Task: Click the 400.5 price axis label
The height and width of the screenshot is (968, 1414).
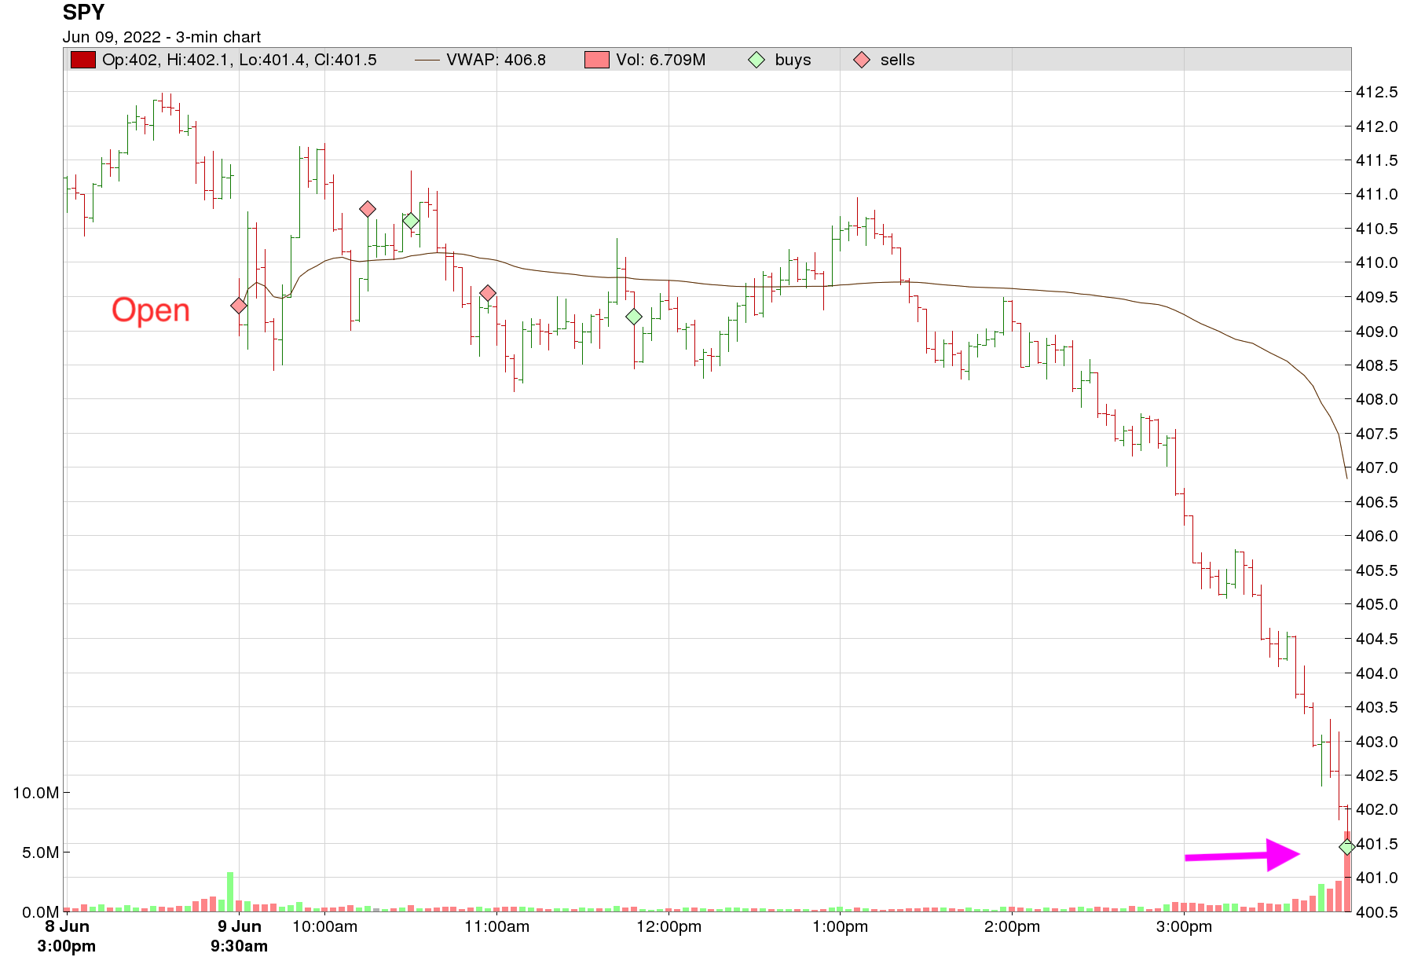Action: pyautogui.click(x=1377, y=912)
